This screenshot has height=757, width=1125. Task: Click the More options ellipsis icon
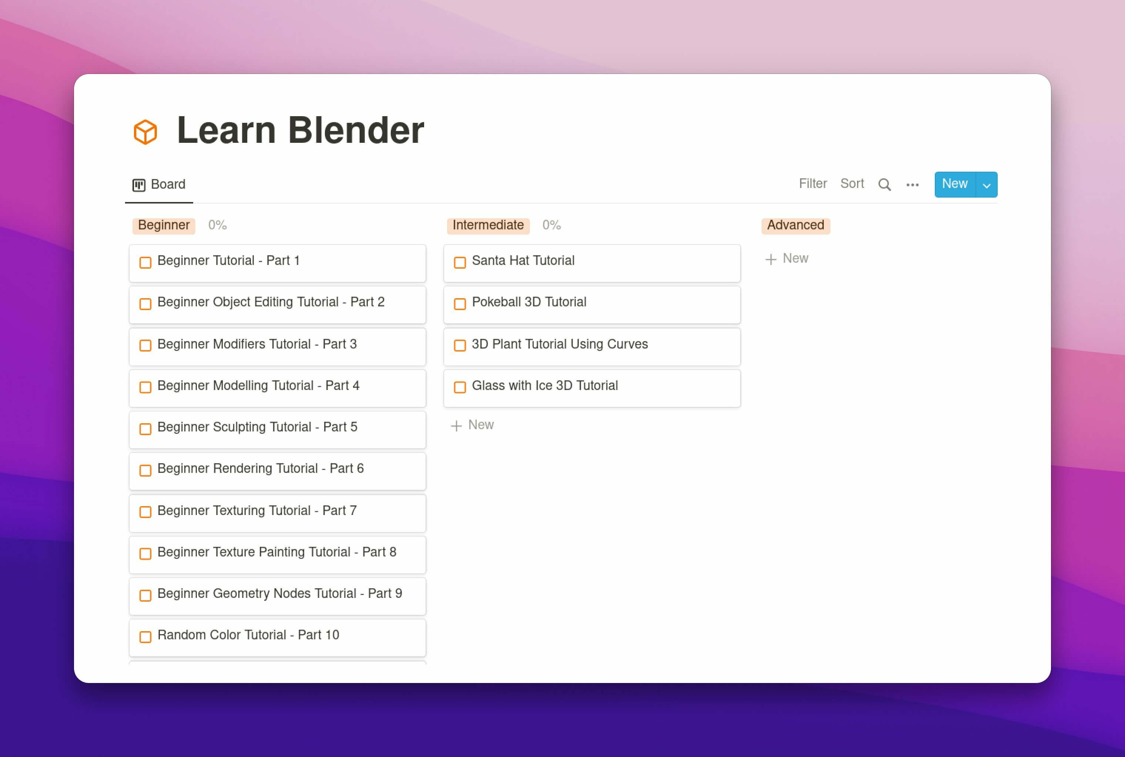(x=913, y=184)
